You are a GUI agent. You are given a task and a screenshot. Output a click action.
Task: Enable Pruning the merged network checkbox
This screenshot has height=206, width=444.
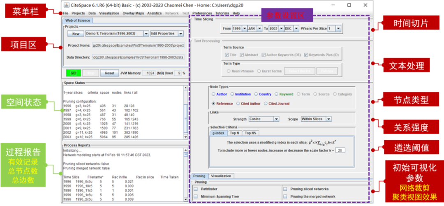285,197
